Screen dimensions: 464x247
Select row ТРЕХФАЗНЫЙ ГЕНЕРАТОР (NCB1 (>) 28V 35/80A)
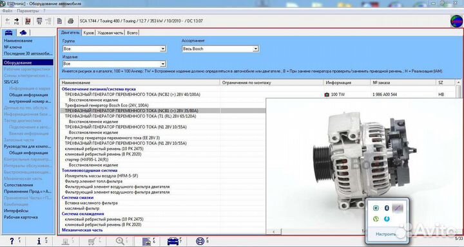pos(163,111)
